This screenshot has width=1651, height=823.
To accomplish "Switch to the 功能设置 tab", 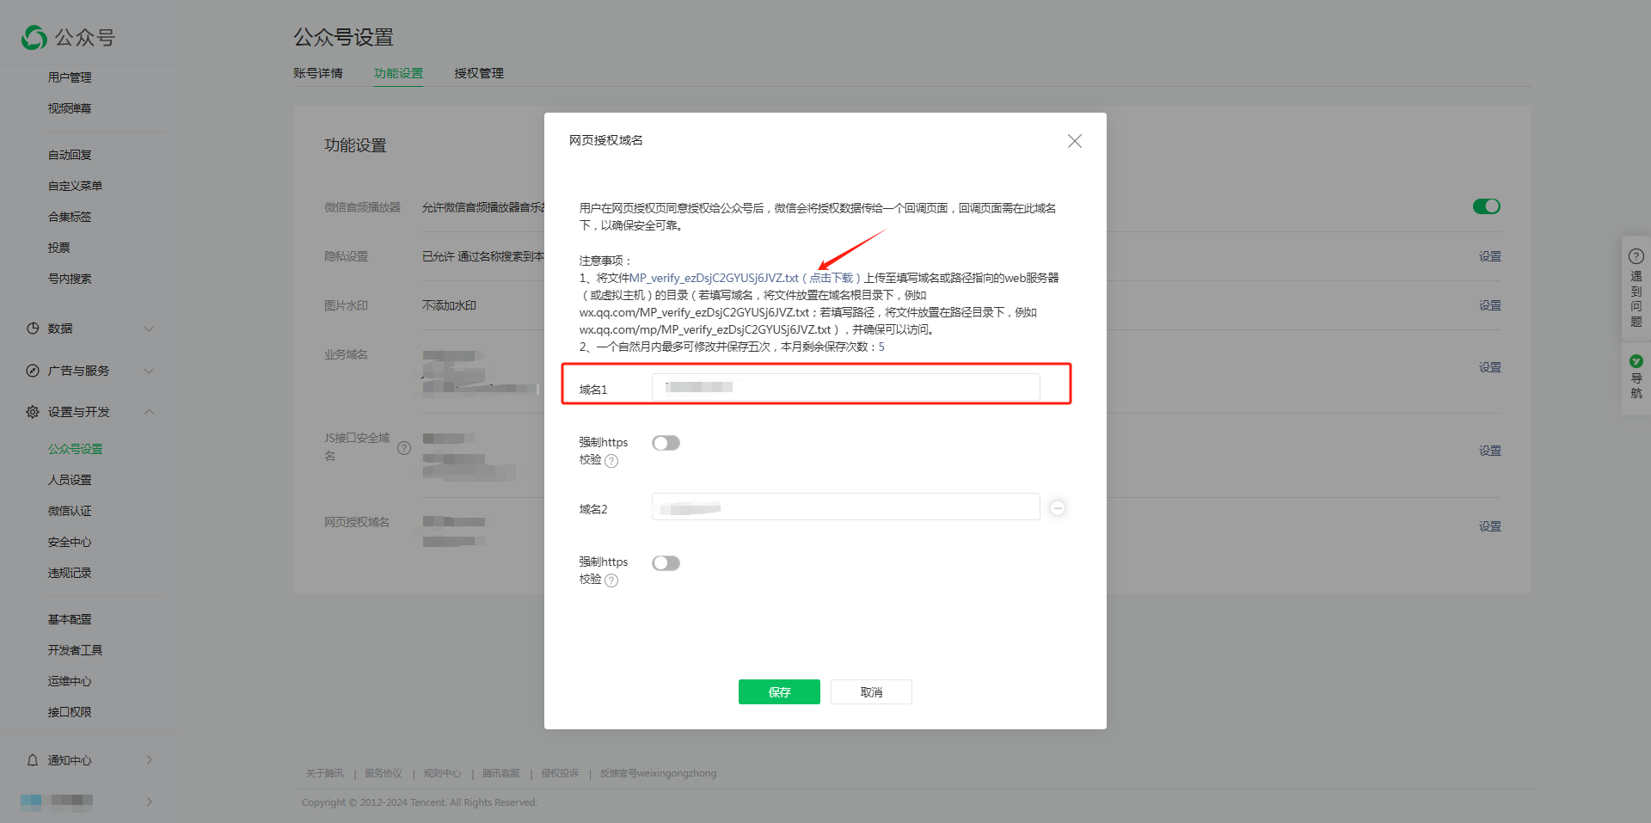I will [x=398, y=73].
